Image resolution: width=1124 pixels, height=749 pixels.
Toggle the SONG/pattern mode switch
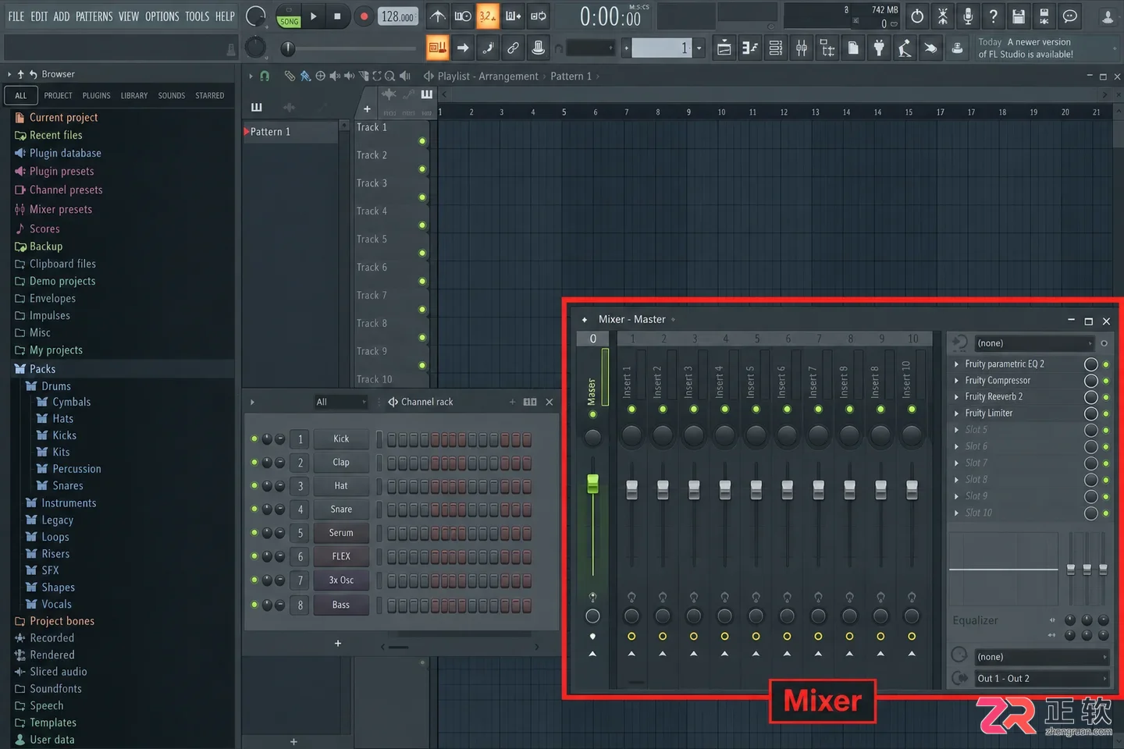(289, 16)
